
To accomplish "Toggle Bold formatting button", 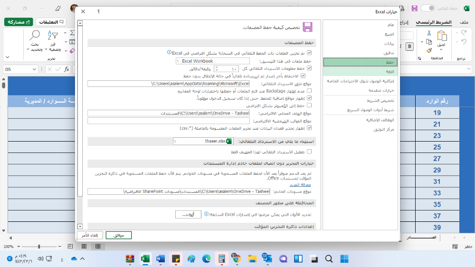I will click(x=409, y=47).
